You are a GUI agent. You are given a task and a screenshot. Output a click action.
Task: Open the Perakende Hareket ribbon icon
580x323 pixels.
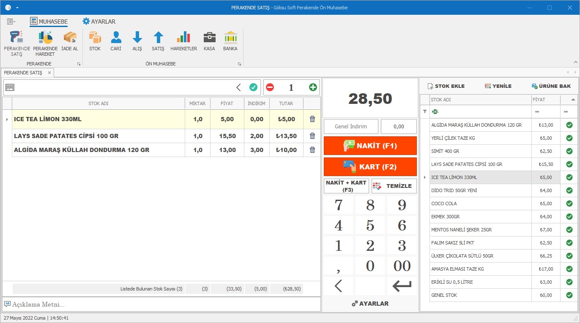pyautogui.click(x=45, y=43)
